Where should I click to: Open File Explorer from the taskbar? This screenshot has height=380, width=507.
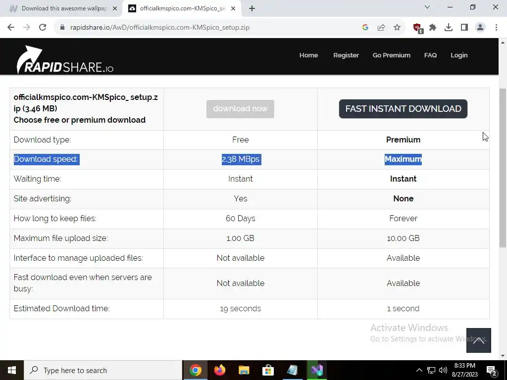point(244,370)
